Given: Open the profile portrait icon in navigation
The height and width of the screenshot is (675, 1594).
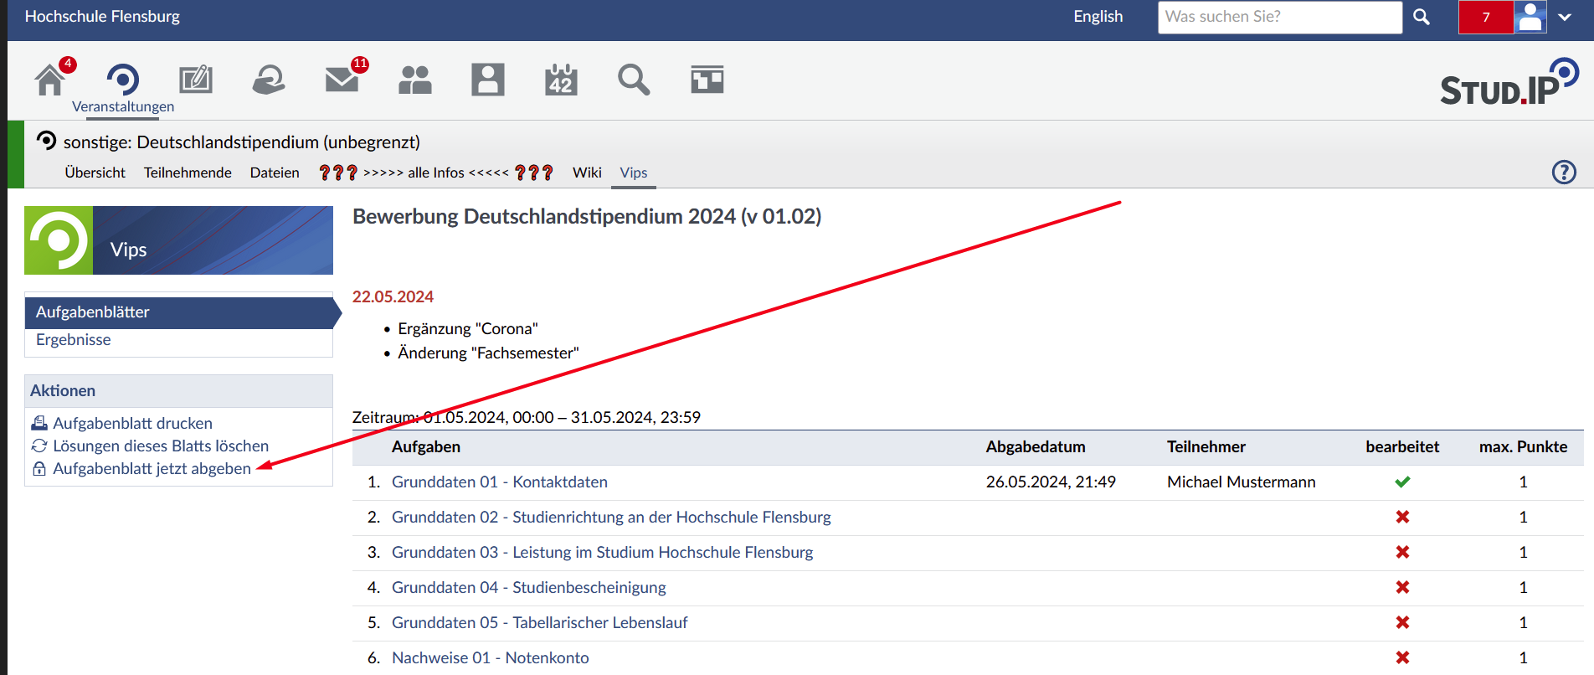Looking at the screenshot, I should pyautogui.click(x=487, y=80).
